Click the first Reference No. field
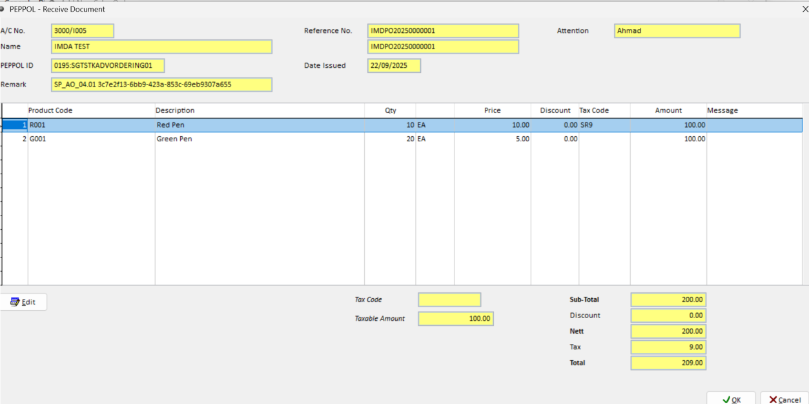Viewport: 809px width, 404px height. tap(443, 31)
